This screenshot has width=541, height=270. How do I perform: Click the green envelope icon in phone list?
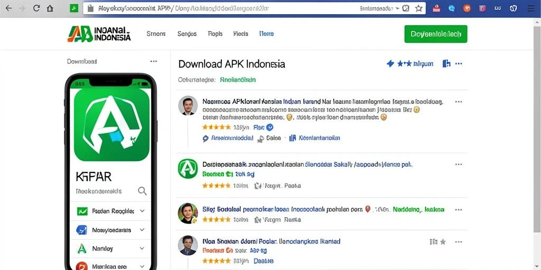point(82,211)
